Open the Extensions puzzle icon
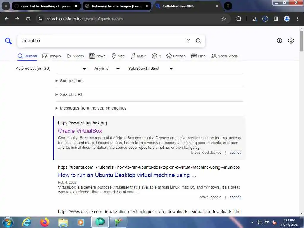The width and height of the screenshot is (304, 228). point(239,19)
